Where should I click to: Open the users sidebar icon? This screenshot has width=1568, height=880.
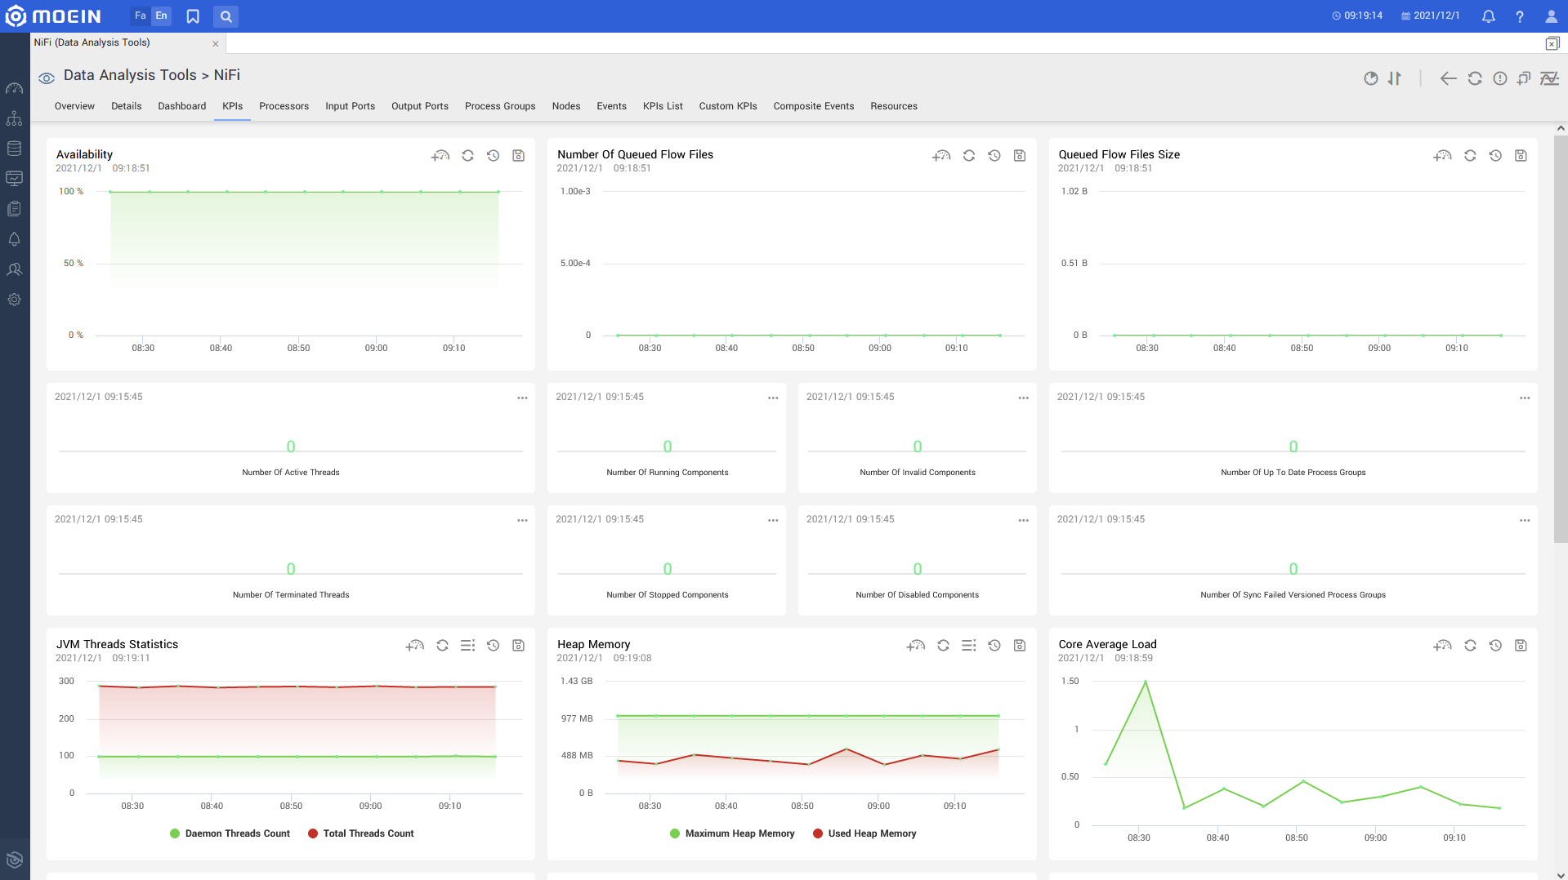(x=14, y=269)
